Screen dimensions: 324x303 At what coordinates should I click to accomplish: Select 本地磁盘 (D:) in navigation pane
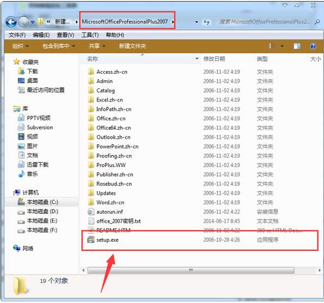click(x=42, y=211)
